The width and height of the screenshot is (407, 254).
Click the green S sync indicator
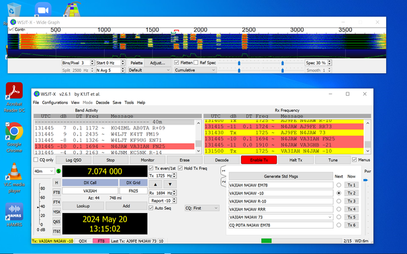tap(58, 171)
